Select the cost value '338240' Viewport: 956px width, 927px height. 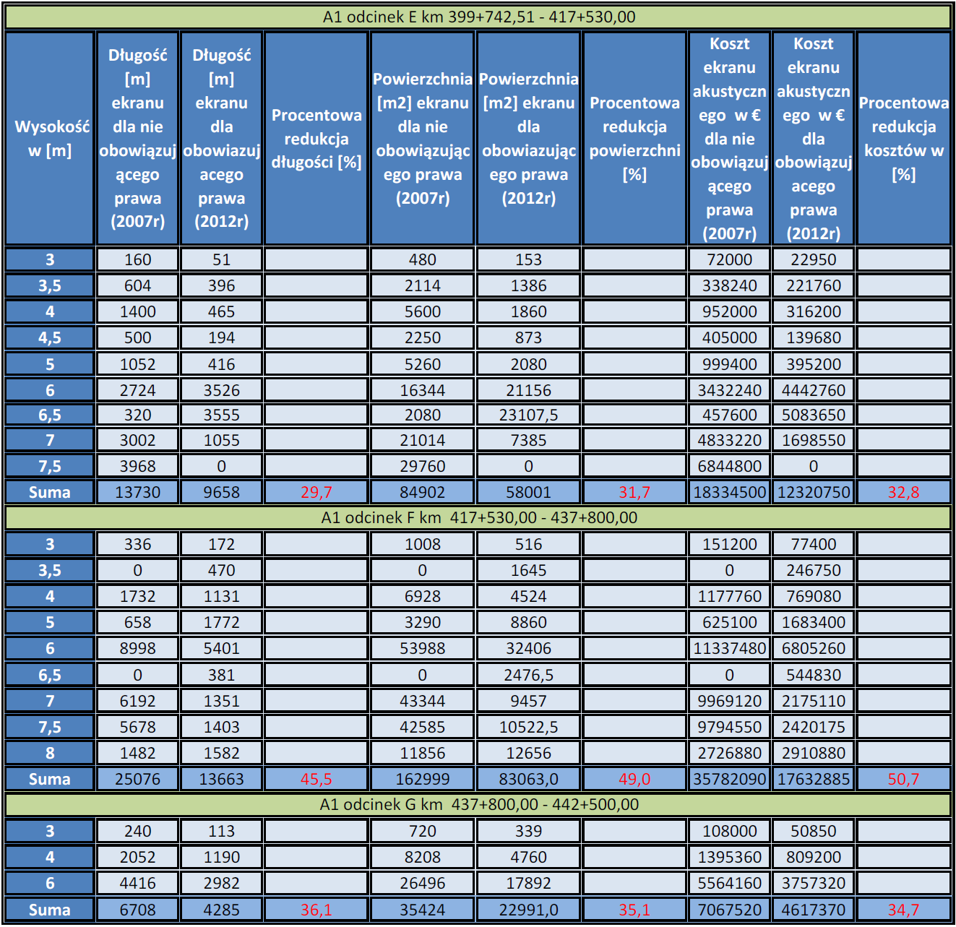(729, 285)
